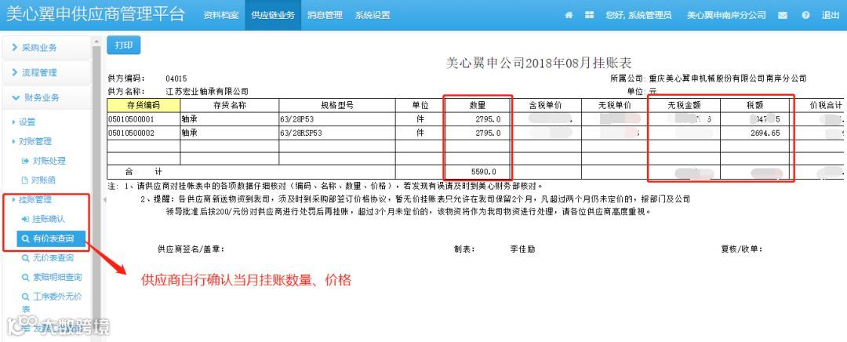The height and width of the screenshot is (342, 847).
Task: Open 索赔明细查询 in the sidebar
Action: coord(57,277)
